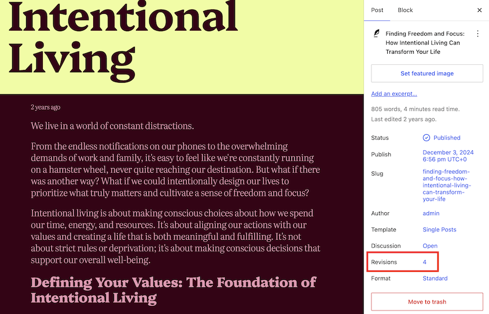Click 'Last edited 2 years ago' text
This screenshot has height=314, width=489.
[403, 119]
